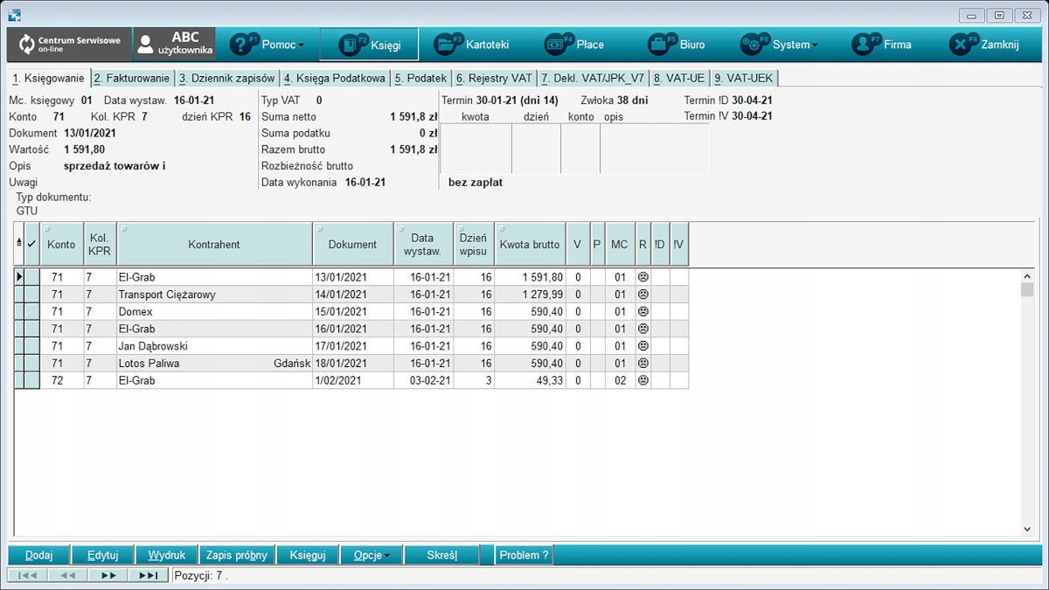Sort by the Data wystaw. column header
This screenshot has height=590, width=1049.
[423, 245]
